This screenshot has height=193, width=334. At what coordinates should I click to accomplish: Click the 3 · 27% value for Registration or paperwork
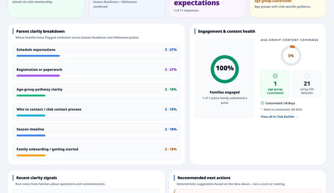pos(171,70)
